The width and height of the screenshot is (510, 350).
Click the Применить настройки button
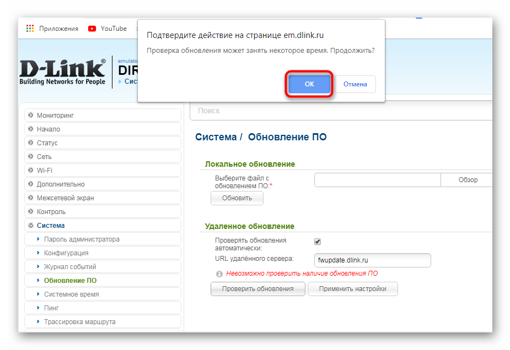(x=352, y=289)
